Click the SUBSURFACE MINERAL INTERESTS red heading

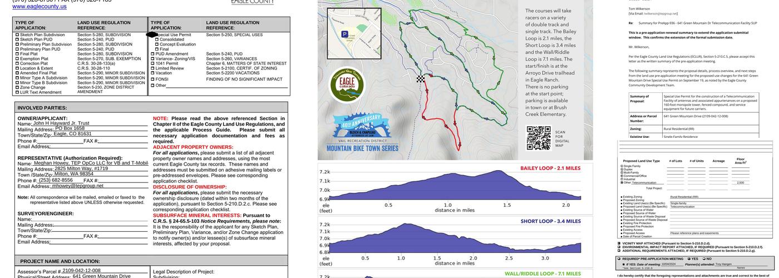point(196,215)
